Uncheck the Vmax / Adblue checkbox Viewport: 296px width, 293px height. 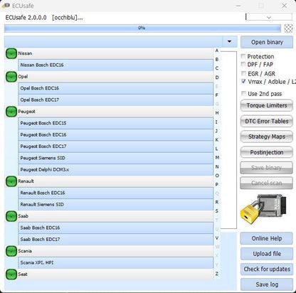pyautogui.click(x=243, y=81)
